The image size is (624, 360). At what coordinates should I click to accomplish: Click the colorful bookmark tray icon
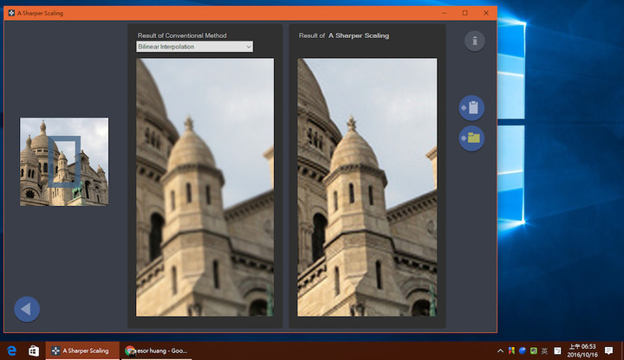click(x=511, y=350)
